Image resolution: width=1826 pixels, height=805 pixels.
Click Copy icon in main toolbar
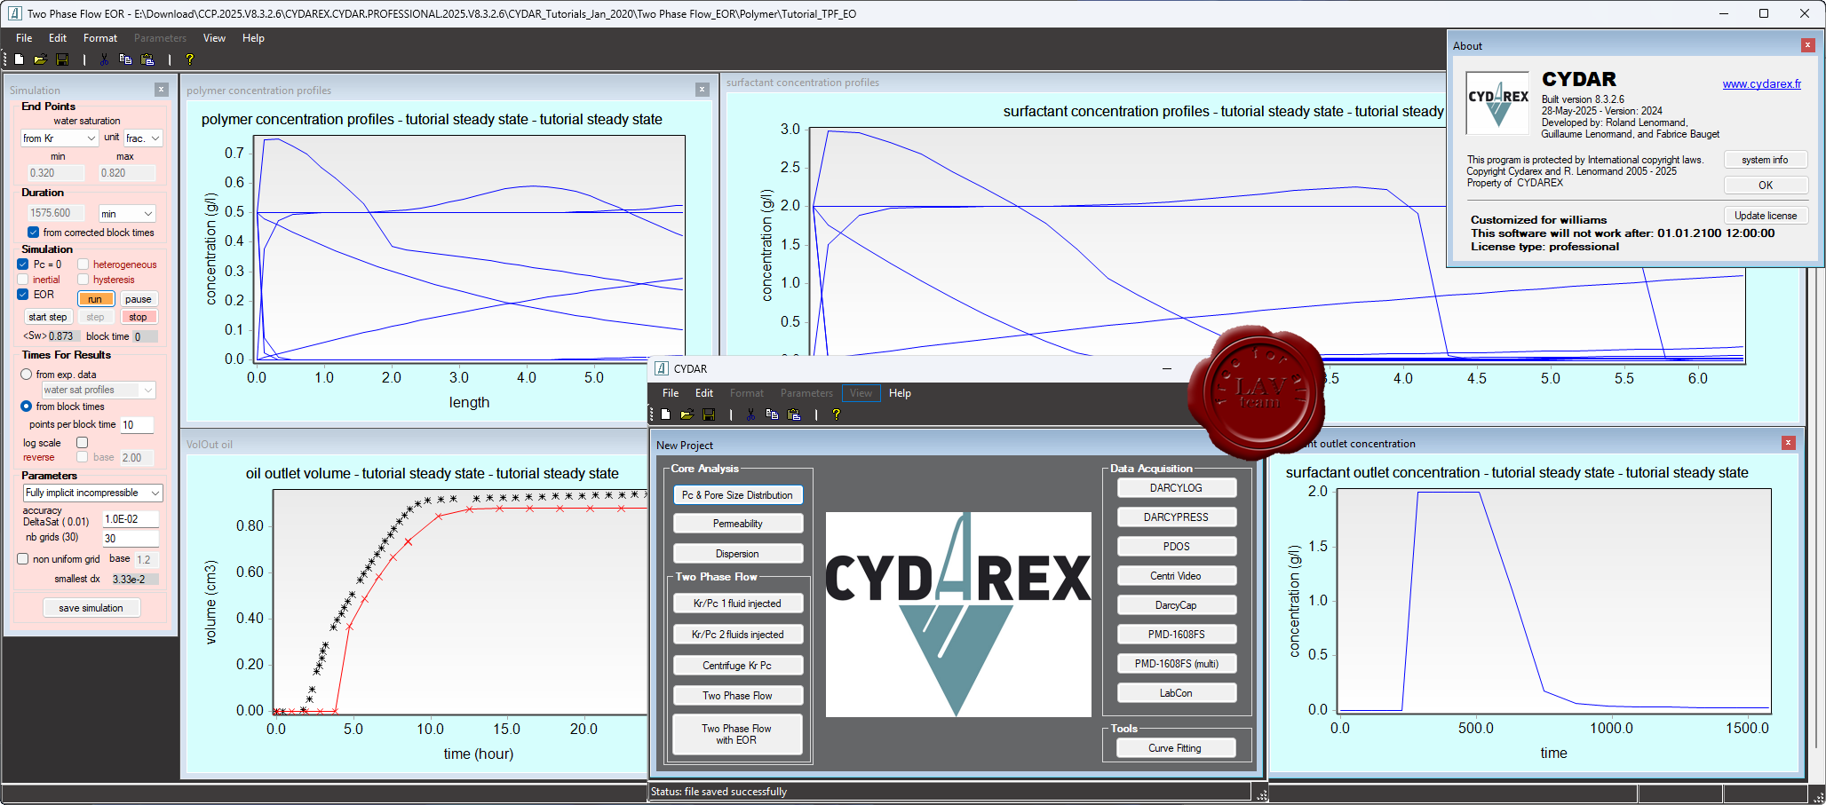click(x=125, y=59)
